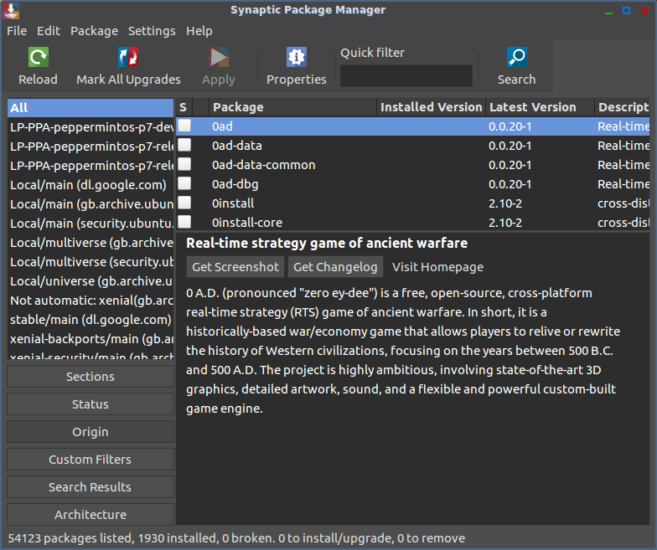Image resolution: width=657 pixels, height=550 pixels.
Task: Switch to the Sections filter view
Action: click(91, 377)
